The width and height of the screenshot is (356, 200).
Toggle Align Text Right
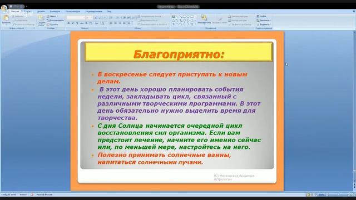[120, 23]
